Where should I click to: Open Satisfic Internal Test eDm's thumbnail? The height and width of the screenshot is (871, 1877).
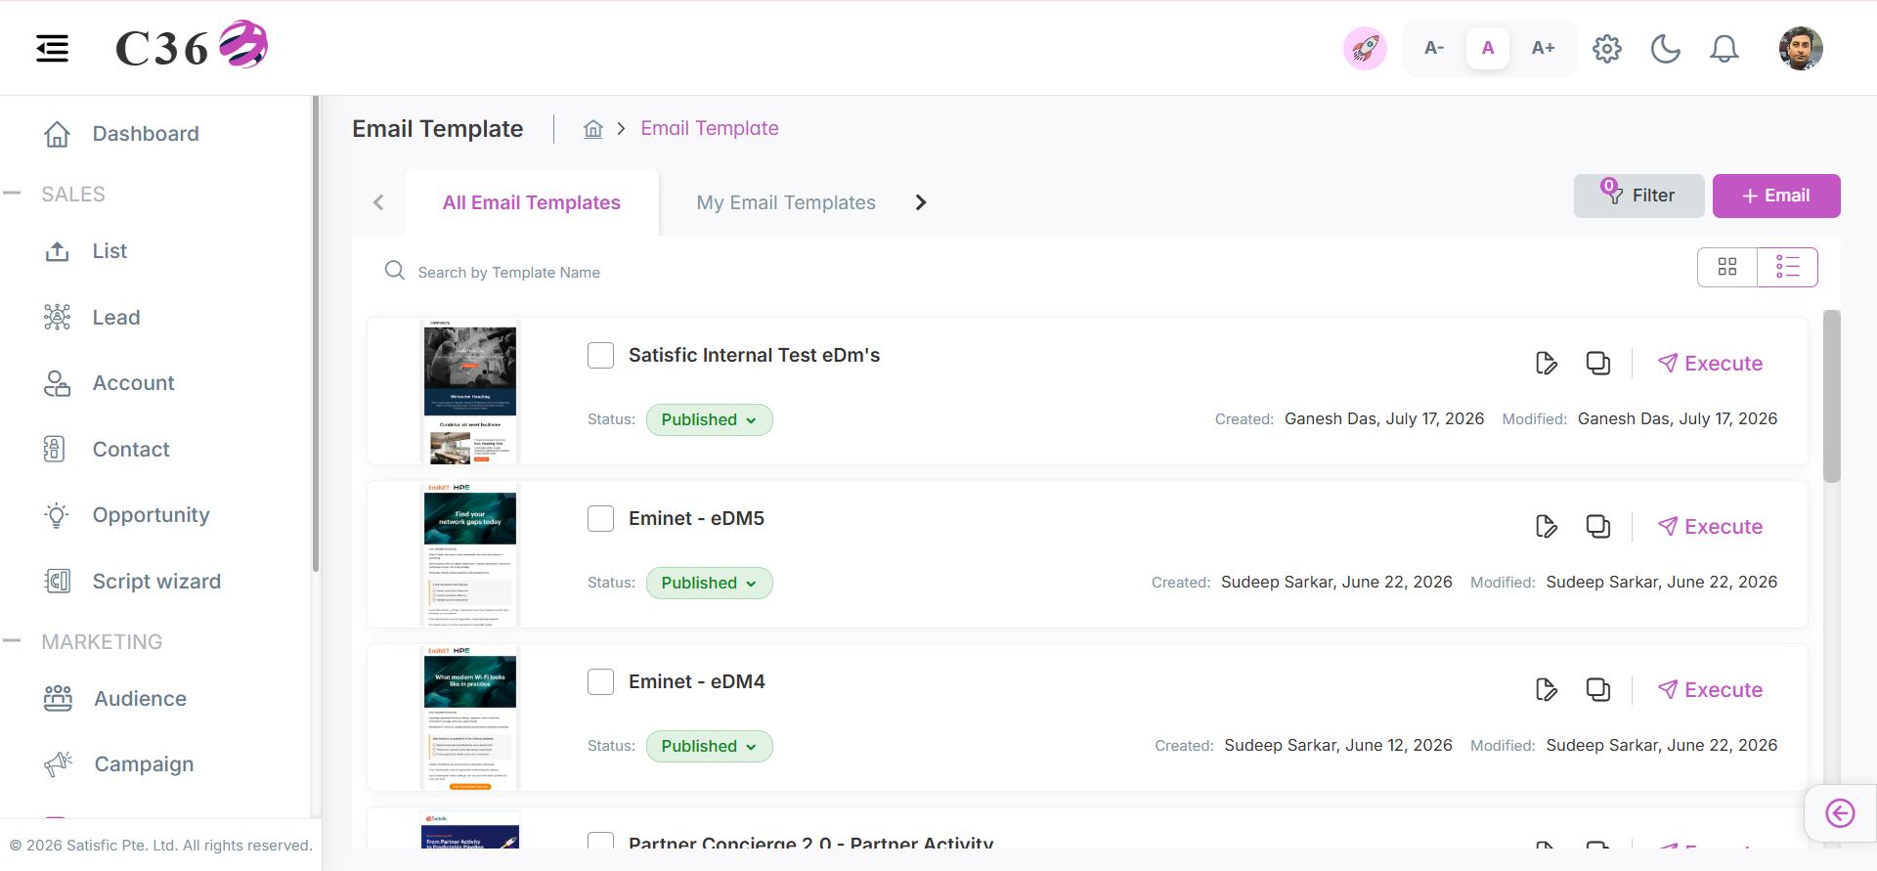click(x=470, y=391)
